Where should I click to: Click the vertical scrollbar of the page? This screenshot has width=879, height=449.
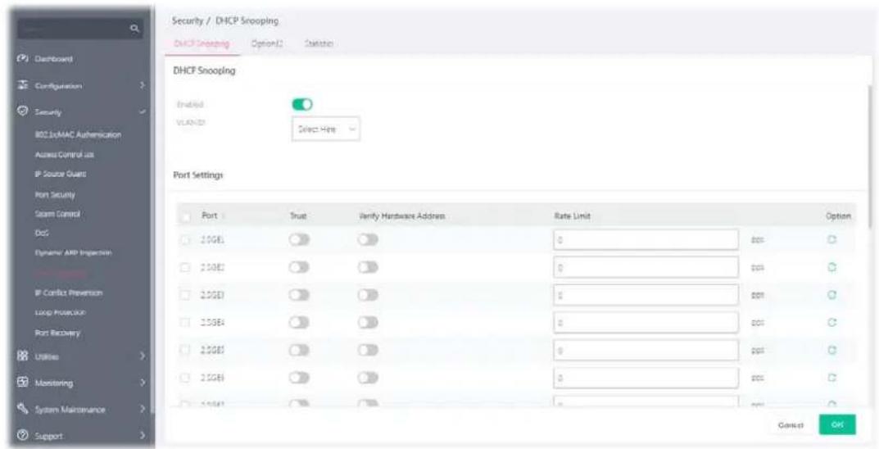click(869, 156)
